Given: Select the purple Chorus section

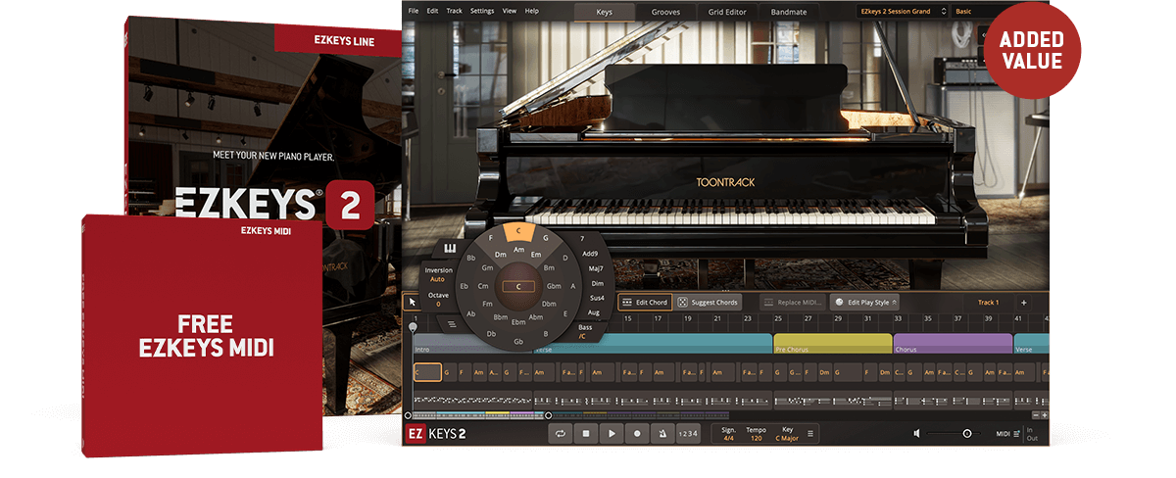Looking at the screenshot, I should coord(953,343).
